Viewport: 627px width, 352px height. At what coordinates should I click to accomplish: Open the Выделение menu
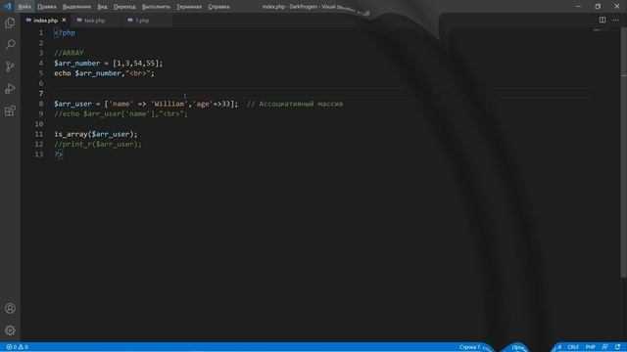tap(76, 7)
